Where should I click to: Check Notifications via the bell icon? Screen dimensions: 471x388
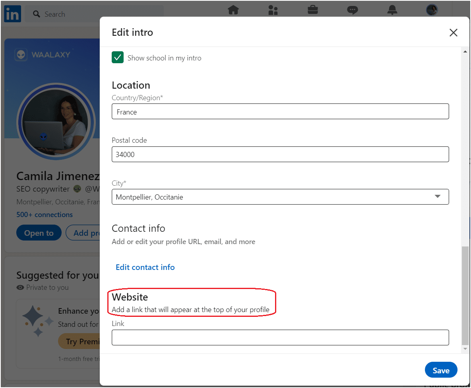pos(392,10)
